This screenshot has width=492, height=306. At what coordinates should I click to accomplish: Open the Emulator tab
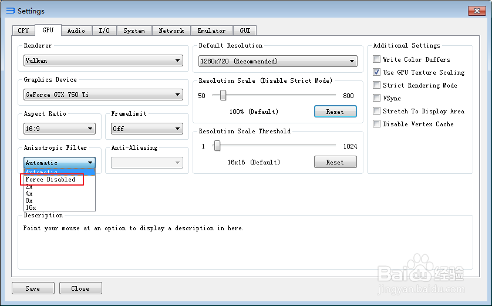pos(211,31)
